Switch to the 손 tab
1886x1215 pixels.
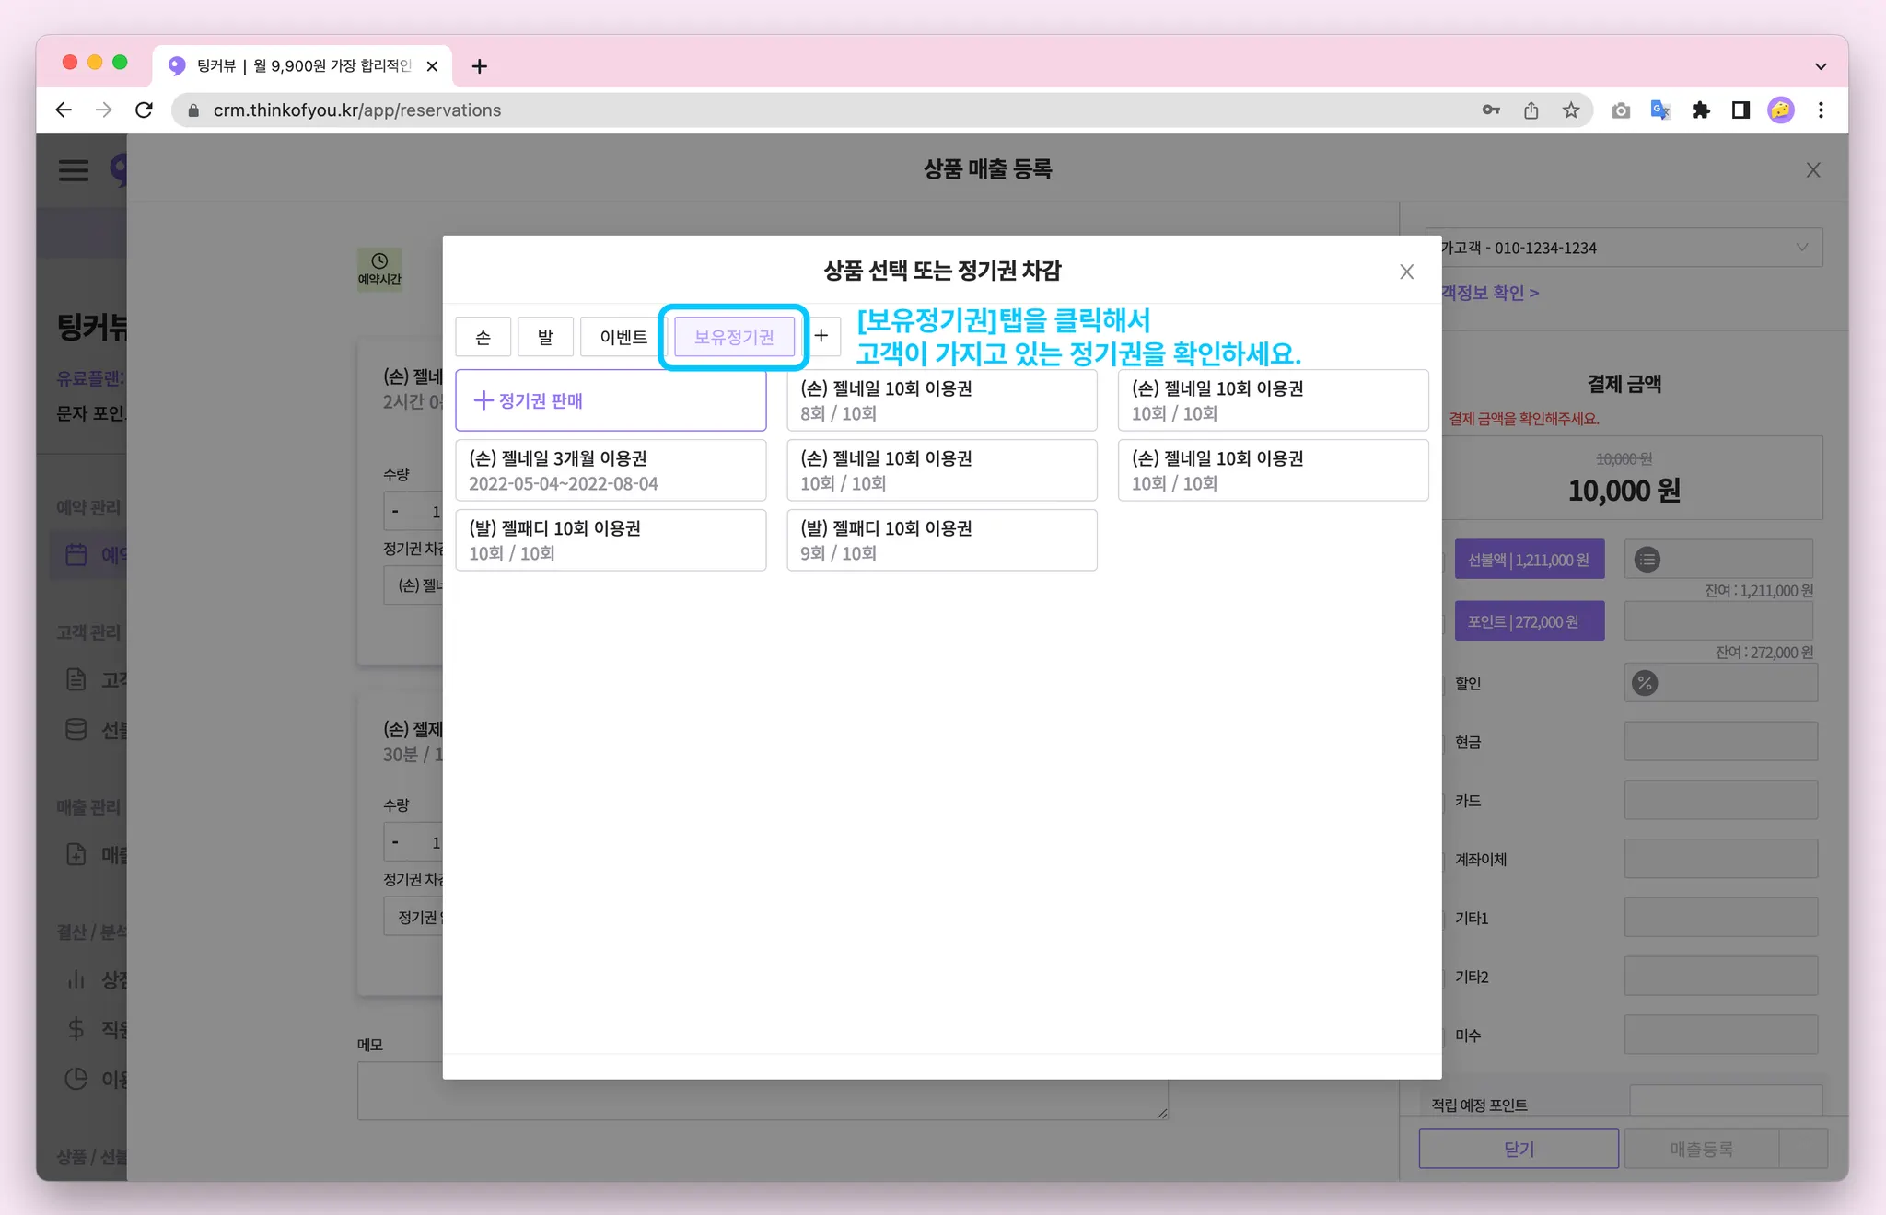tap(483, 337)
